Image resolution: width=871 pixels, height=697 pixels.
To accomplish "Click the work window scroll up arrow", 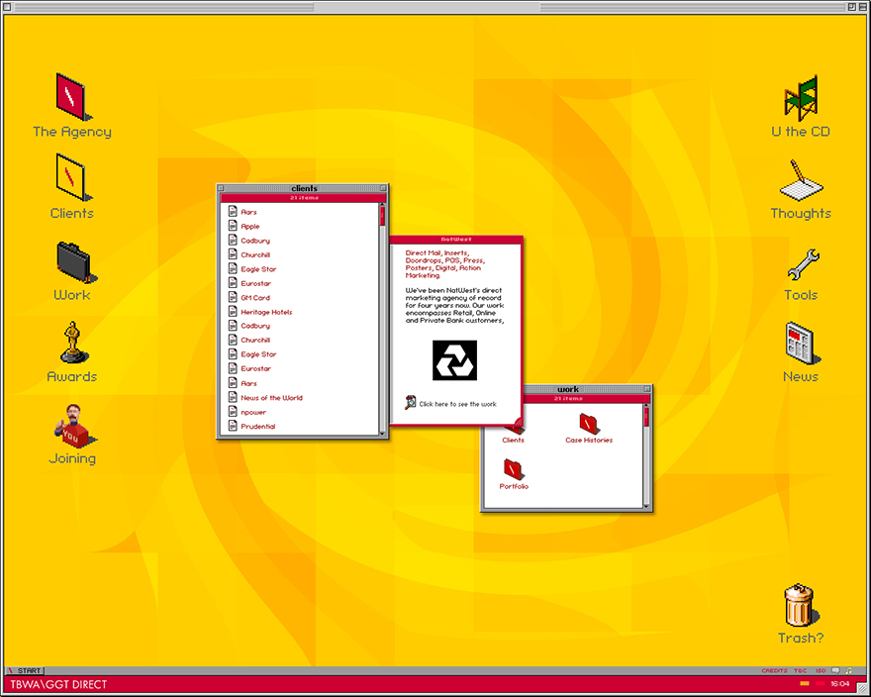I will pos(646,406).
